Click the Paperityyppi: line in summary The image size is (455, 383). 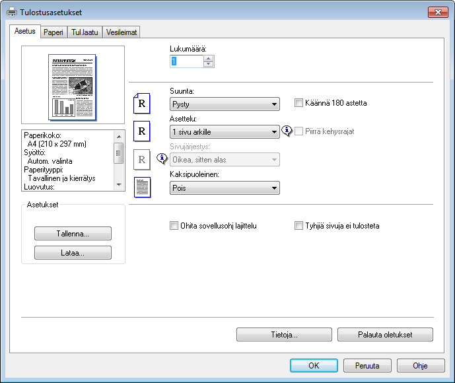pyautogui.click(x=44, y=170)
